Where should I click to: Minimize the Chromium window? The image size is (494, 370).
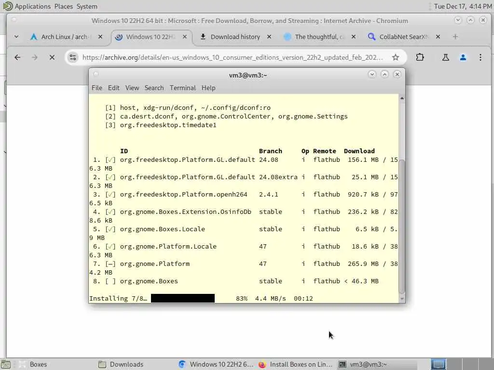[x=458, y=20]
